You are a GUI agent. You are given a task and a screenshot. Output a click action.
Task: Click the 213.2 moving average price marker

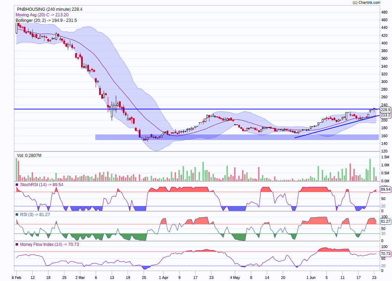pos(385,115)
